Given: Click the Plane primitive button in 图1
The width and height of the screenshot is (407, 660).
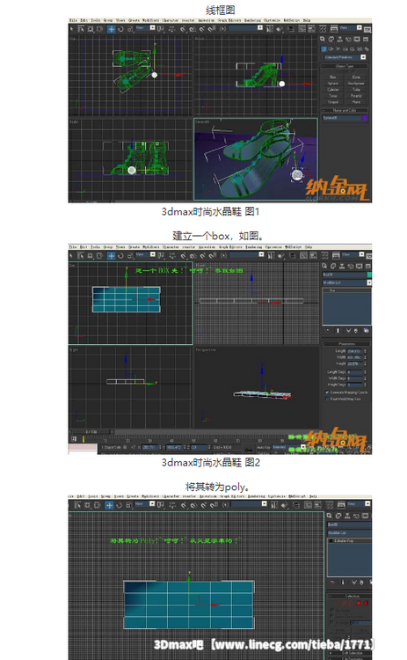Looking at the screenshot, I should pyautogui.click(x=356, y=102).
